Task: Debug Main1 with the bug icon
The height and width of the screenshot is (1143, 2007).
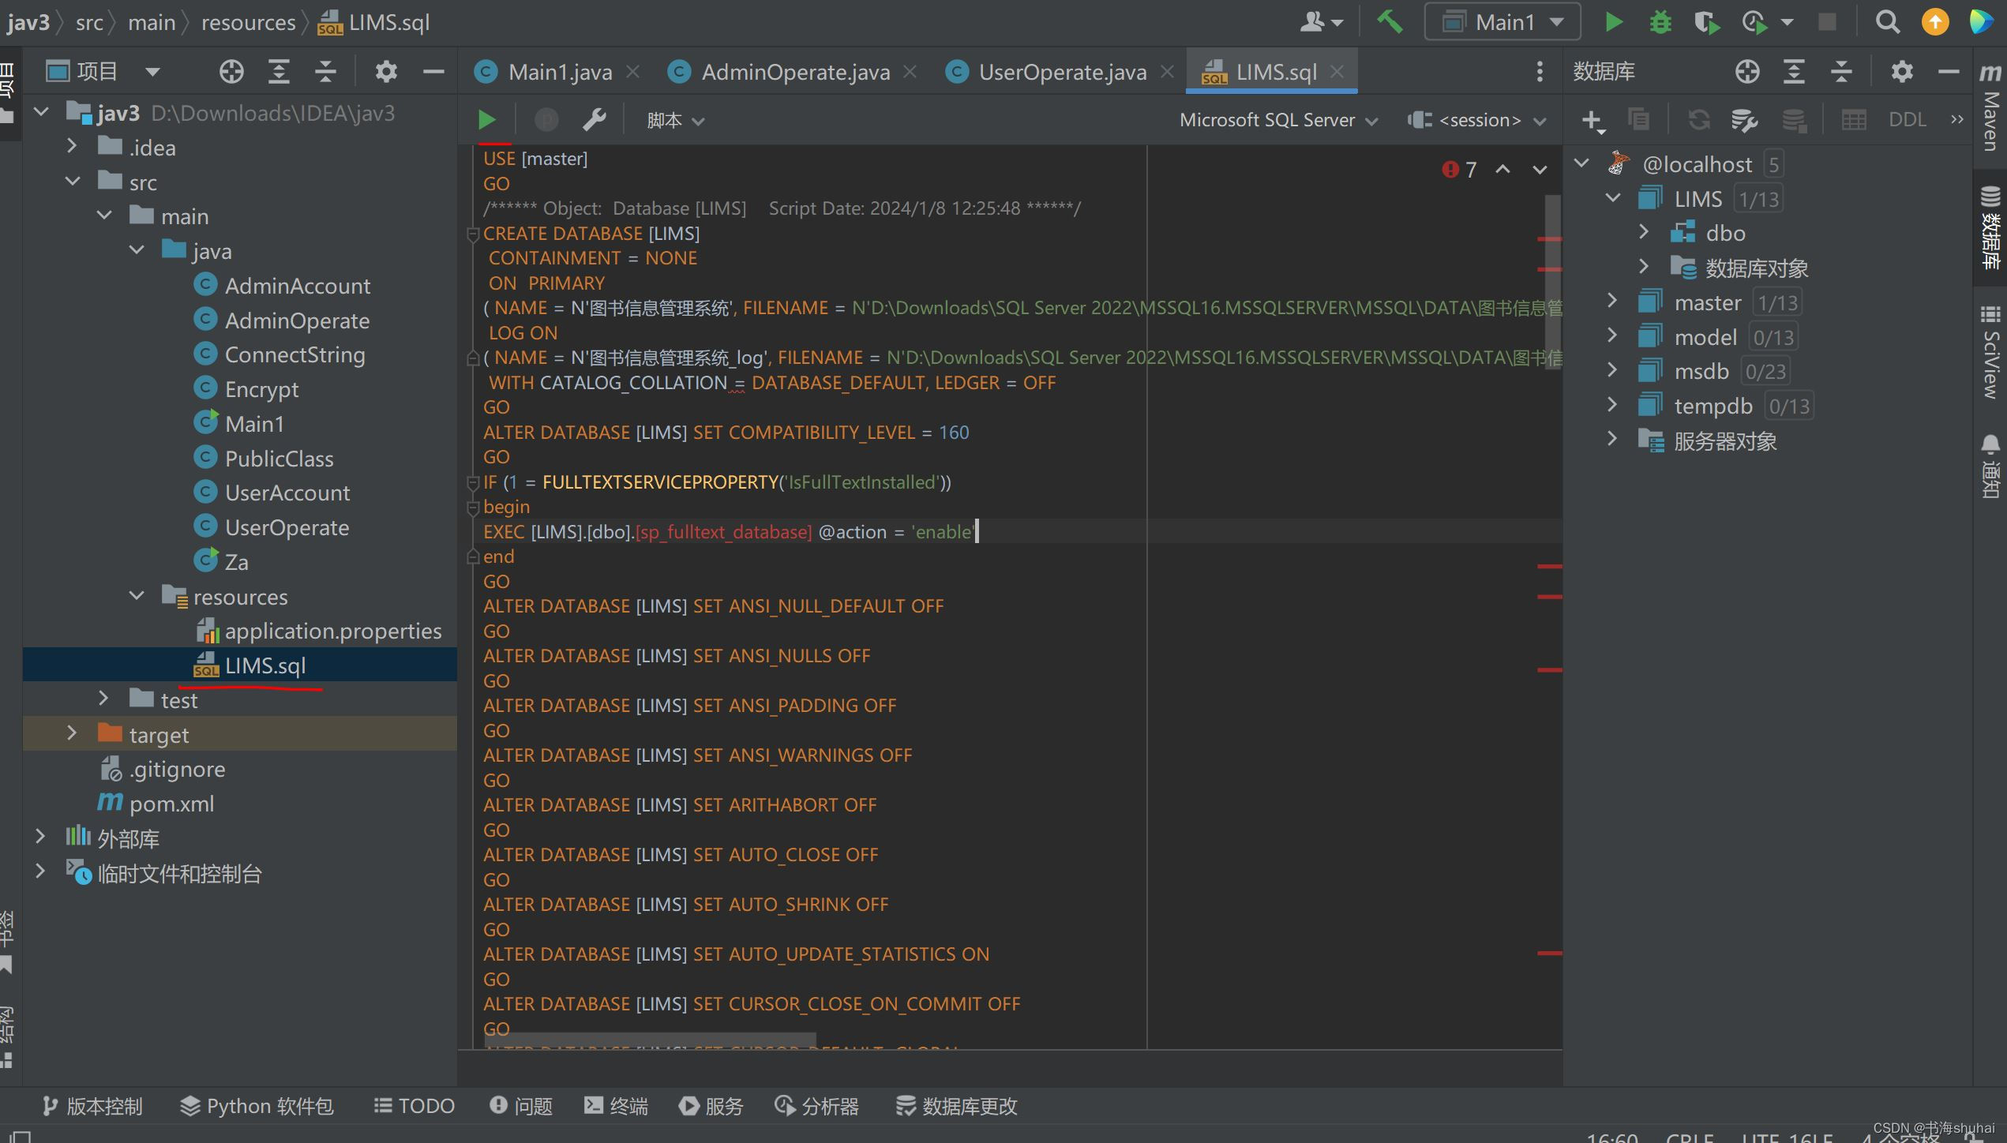Action: pos(1660,22)
